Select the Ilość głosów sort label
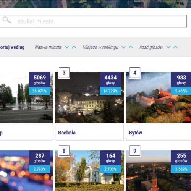 pos(151,47)
